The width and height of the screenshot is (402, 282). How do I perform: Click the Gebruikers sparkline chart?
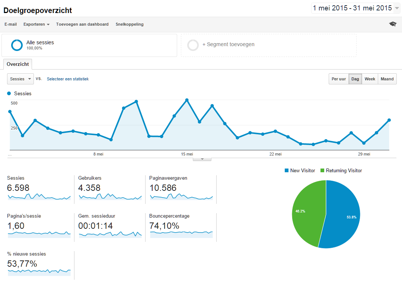click(110, 197)
